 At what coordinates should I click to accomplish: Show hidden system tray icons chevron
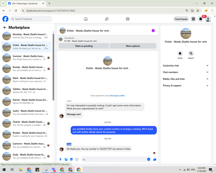(x=180, y=170)
